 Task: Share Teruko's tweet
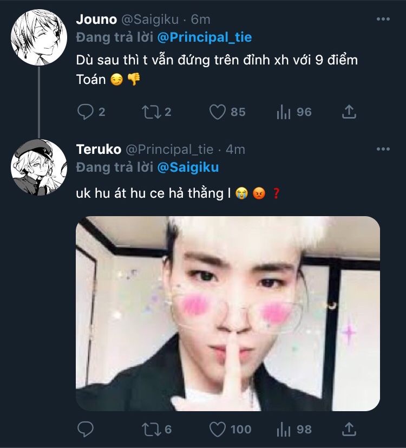pos(350,430)
